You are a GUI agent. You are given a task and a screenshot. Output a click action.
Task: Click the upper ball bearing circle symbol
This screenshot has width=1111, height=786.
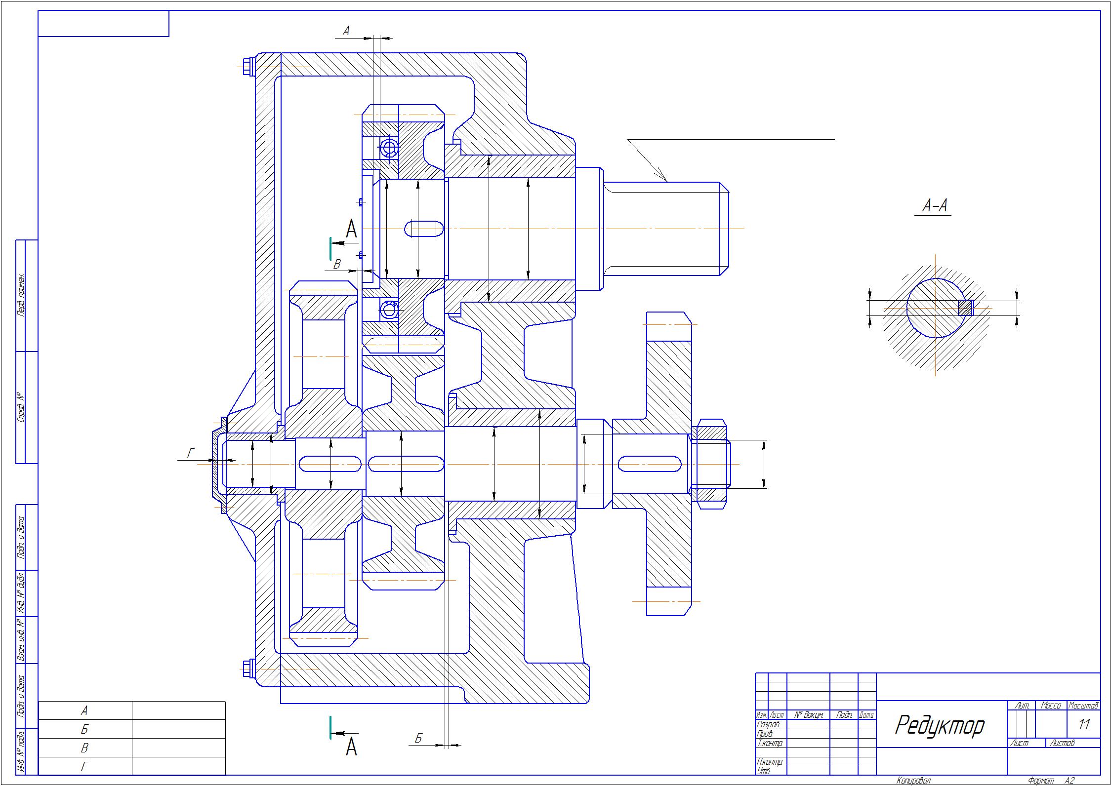click(x=389, y=147)
